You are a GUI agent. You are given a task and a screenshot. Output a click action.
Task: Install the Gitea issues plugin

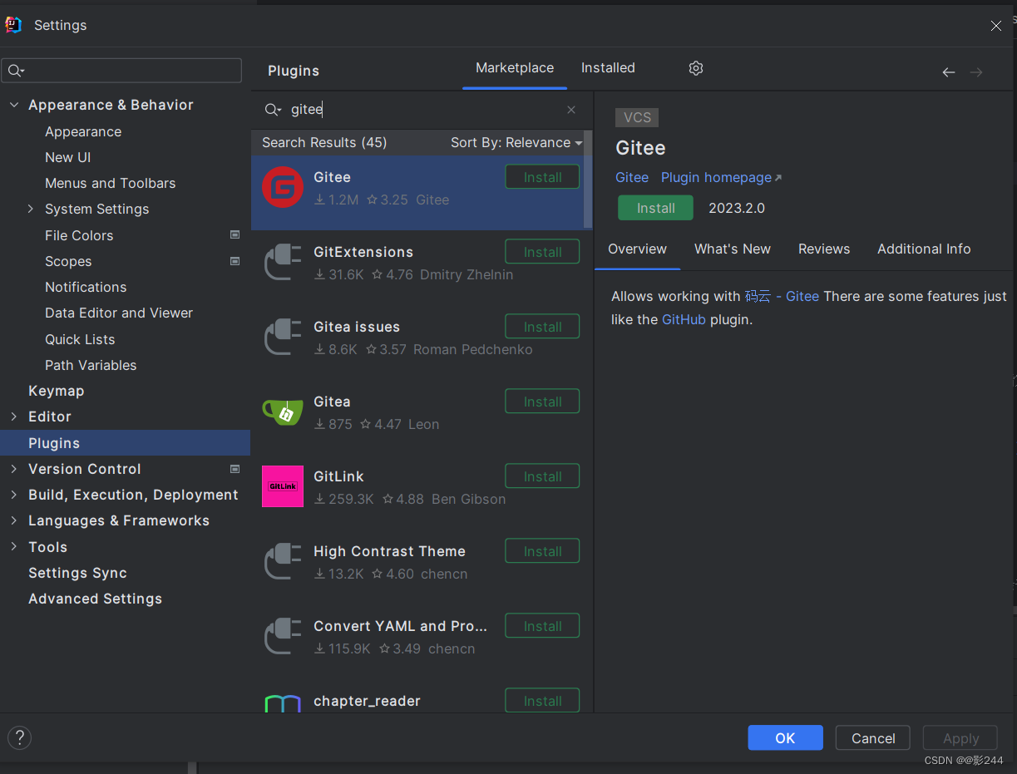tap(542, 327)
